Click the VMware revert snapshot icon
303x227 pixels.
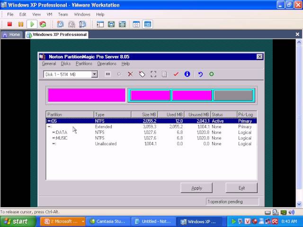tap(71, 24)
